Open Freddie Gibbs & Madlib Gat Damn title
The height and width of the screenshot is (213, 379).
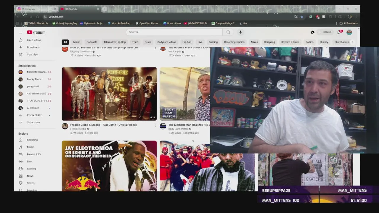coord(103,125)
